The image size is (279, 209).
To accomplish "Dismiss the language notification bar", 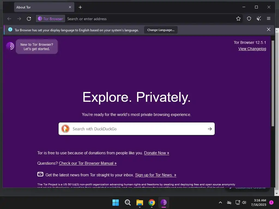I will (268, 29).
